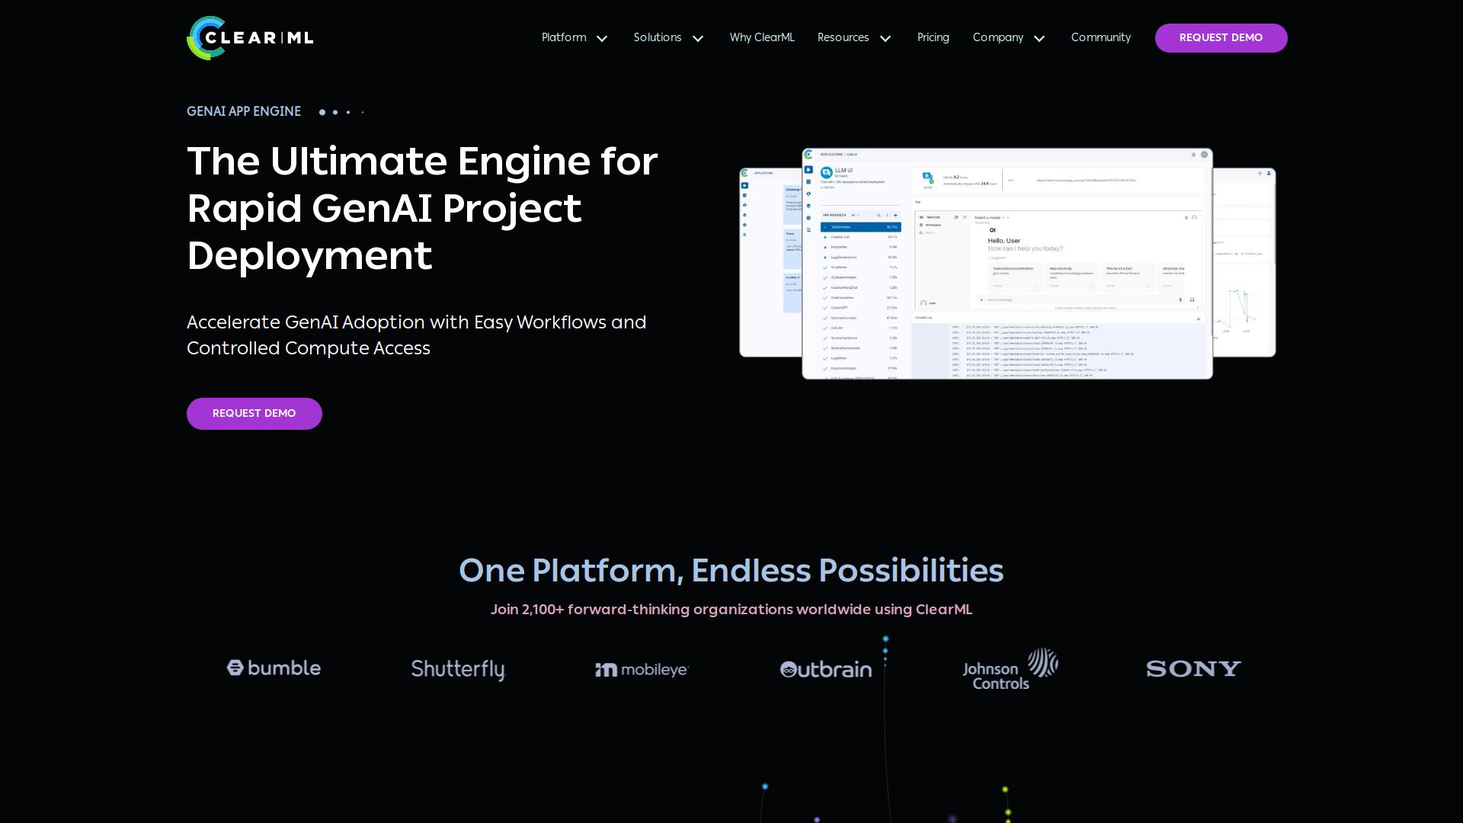Screen dimensions: 1463x823
Task: Open the Why ClearML page
Action: tap(762, 37)
